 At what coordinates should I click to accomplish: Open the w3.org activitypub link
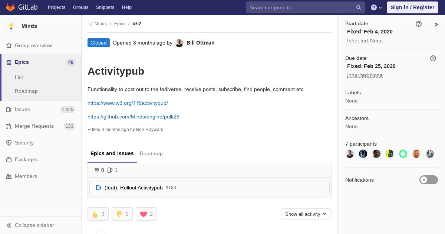click(128, 103)
